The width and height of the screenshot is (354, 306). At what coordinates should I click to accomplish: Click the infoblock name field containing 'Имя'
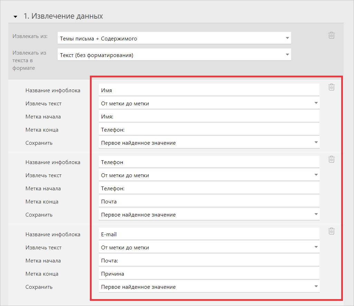209,90
